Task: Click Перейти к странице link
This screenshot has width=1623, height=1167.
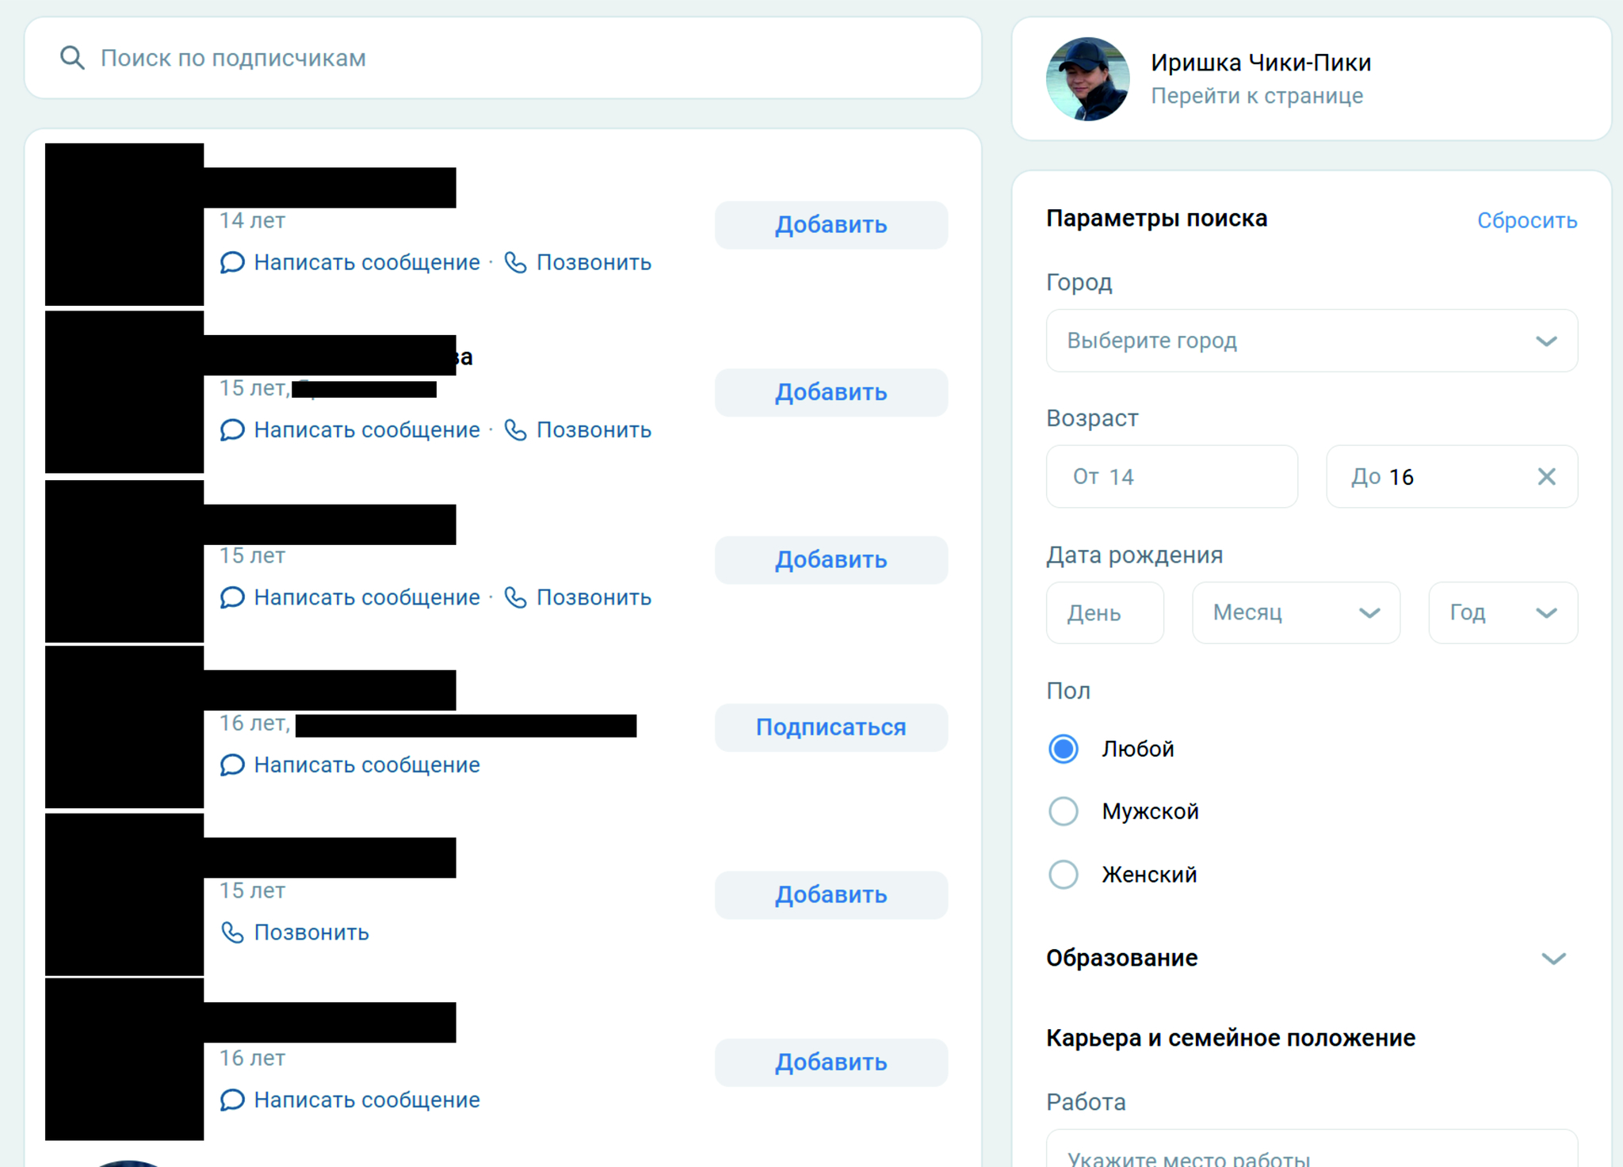Action: click(1257, 96)
